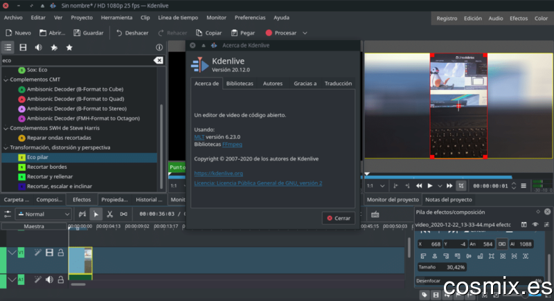Fast forward playback in project monitor

point(449,185)
